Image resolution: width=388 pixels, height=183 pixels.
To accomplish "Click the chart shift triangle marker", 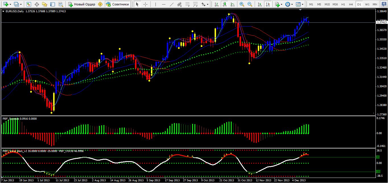I will (x=300, y=10).
